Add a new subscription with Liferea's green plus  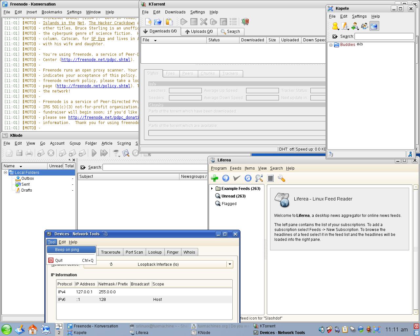click(x=215, y=178)
